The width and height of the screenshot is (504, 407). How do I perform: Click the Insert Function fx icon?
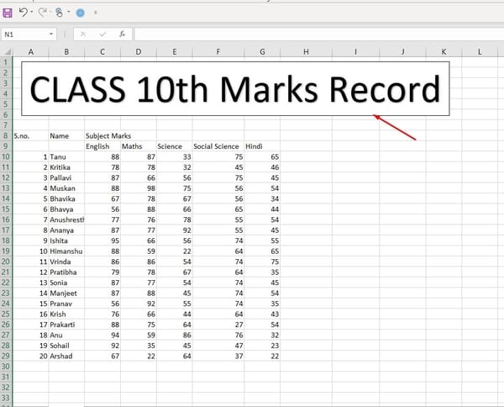coord(123,34)
